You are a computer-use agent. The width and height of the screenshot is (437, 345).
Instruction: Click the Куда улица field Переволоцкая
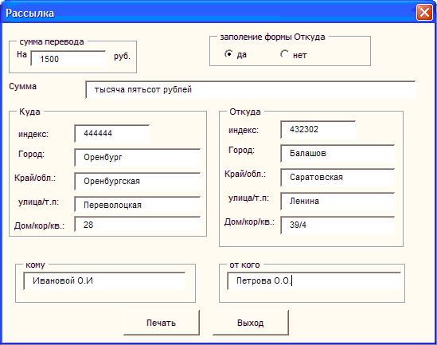tap(138, 205)
